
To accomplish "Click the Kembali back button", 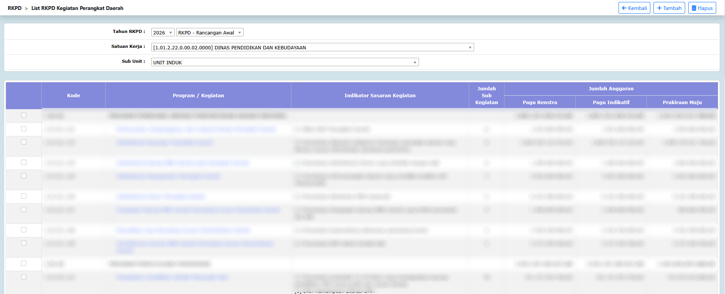I will click(x=634, y=8).
